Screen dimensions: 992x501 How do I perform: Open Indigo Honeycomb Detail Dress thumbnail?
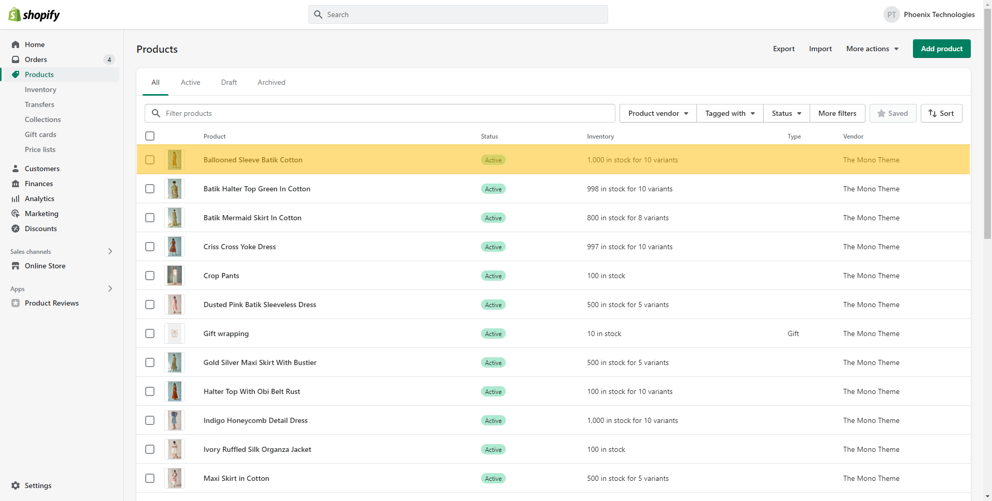(175, 420)
